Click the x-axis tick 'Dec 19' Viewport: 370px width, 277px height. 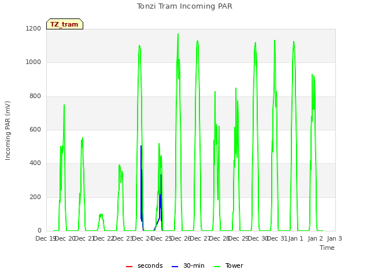click(x=46, y=238)
